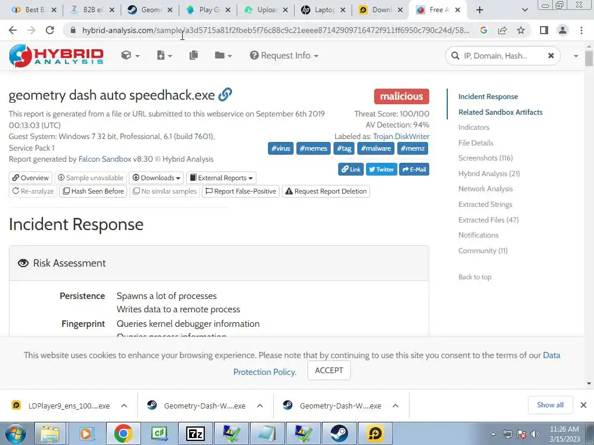
Task: Open the Windows Start button
Action: point(16,433)
